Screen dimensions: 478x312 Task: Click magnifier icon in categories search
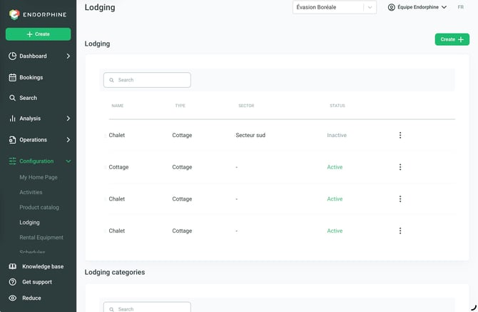click(111, 309)
